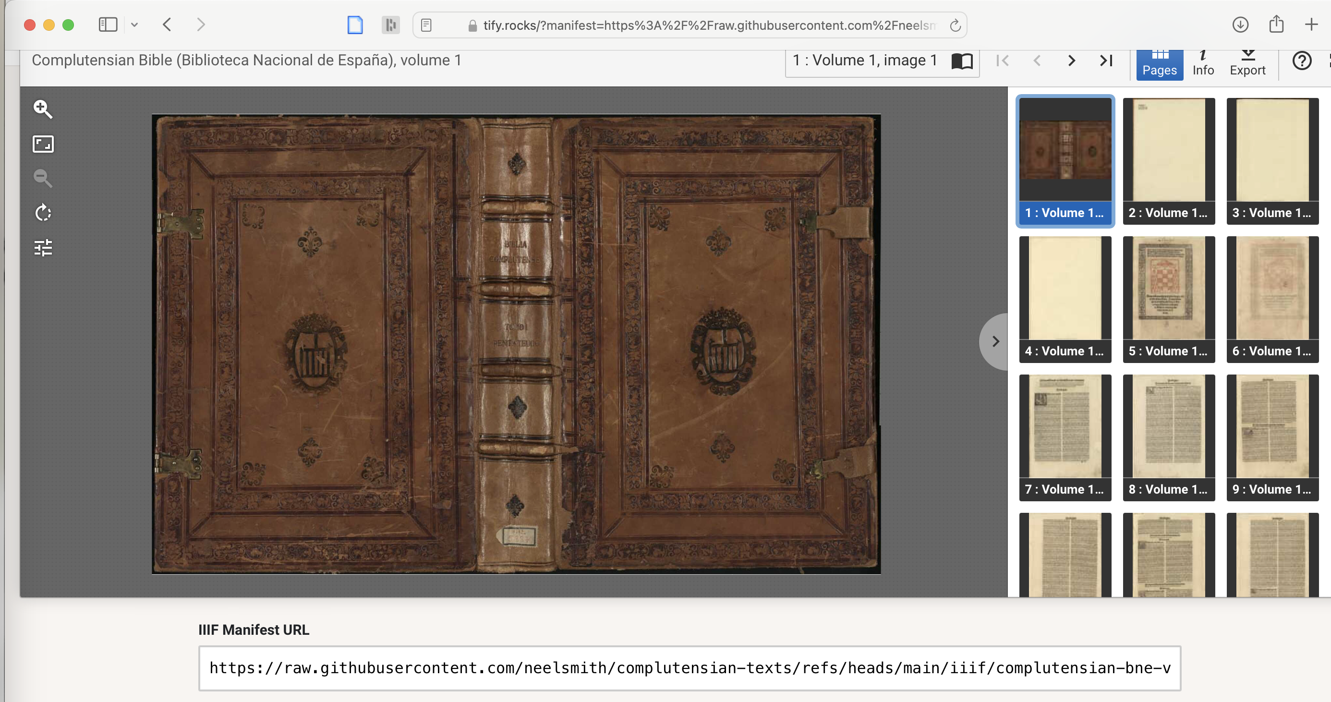This screenshot has height=702, width=1331.
Task: Open image filter adjustments
Action: 43,248
